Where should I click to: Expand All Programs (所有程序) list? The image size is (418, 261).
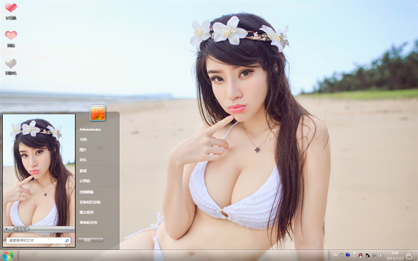click(39, 229)
